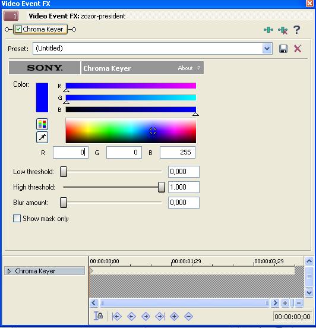Delete the preset with red X
316x328 pixels.
click(x=298, y=49)
